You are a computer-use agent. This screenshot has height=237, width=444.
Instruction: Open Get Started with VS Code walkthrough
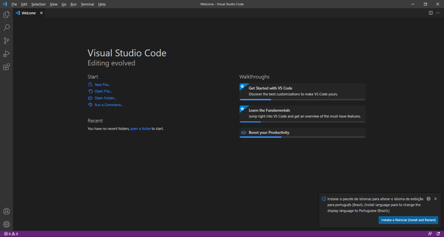coord(302,91)
